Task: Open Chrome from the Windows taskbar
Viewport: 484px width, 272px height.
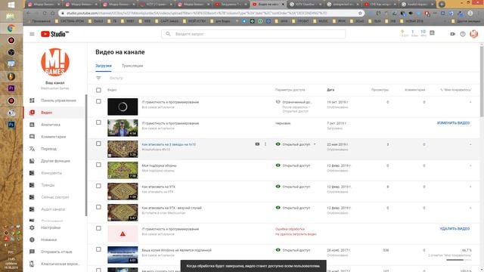Action: click(x=11, y=29)
